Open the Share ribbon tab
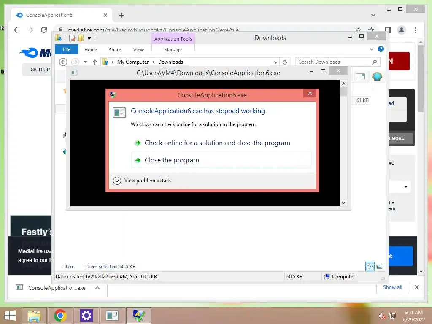Image resolution: width=432 pixels, height=324 pixels. point(115,50)
